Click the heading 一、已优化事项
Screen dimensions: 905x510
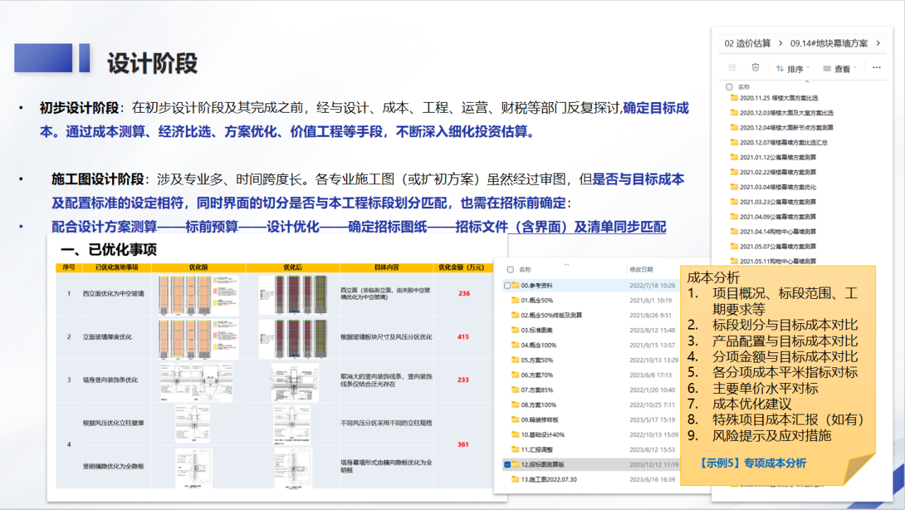click(109, 250)
